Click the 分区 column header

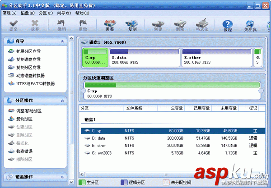(102, 108)
